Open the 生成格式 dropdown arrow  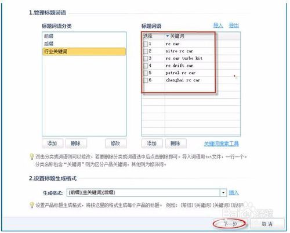click(x=223, y=193)
